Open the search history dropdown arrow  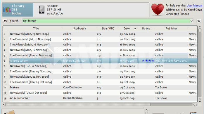(x=191, y=21)
